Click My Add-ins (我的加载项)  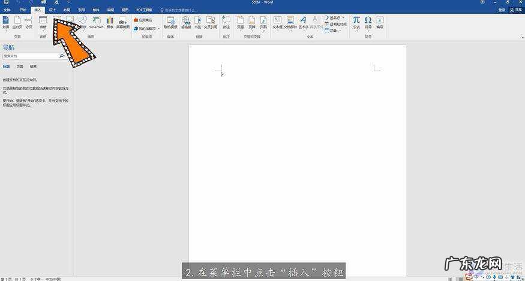point(145,28)
